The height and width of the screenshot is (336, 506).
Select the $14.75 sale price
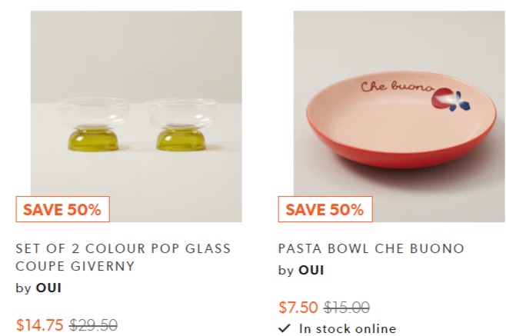(40, 324)
